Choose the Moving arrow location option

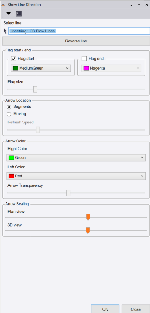(9, 114)
